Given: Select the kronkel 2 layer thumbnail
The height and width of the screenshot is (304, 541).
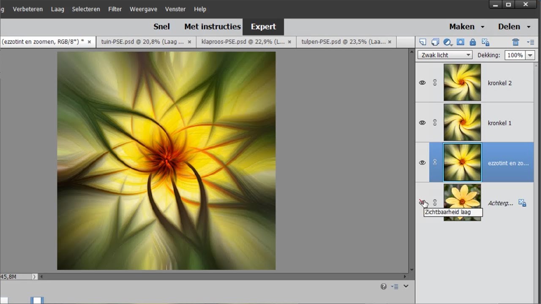Looking at the screenshot, I should 462,82.
